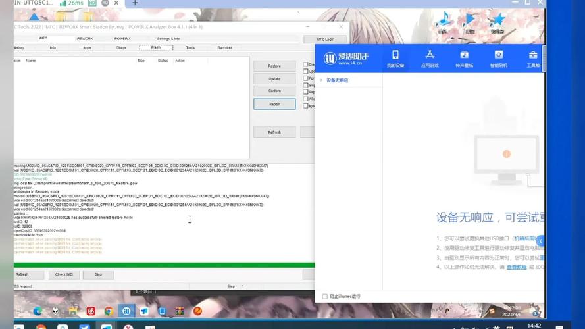
Task: Enable the 阻止iTunes运行 checkbox
Action: click(x=325, y=297)
